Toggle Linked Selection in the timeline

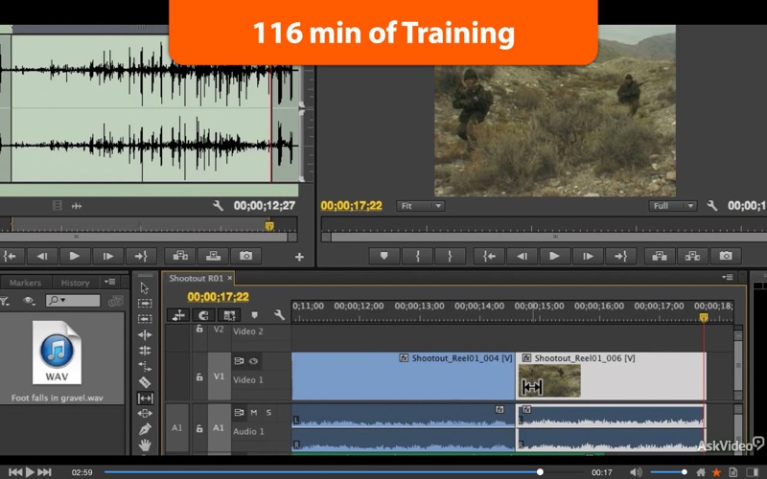[x=229, y=315]
